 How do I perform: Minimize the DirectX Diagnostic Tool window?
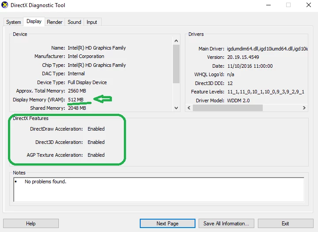coord(268,5)
